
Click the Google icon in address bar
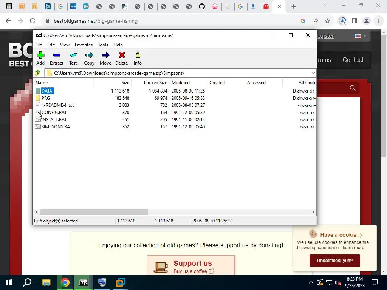[x=303, y=21]
